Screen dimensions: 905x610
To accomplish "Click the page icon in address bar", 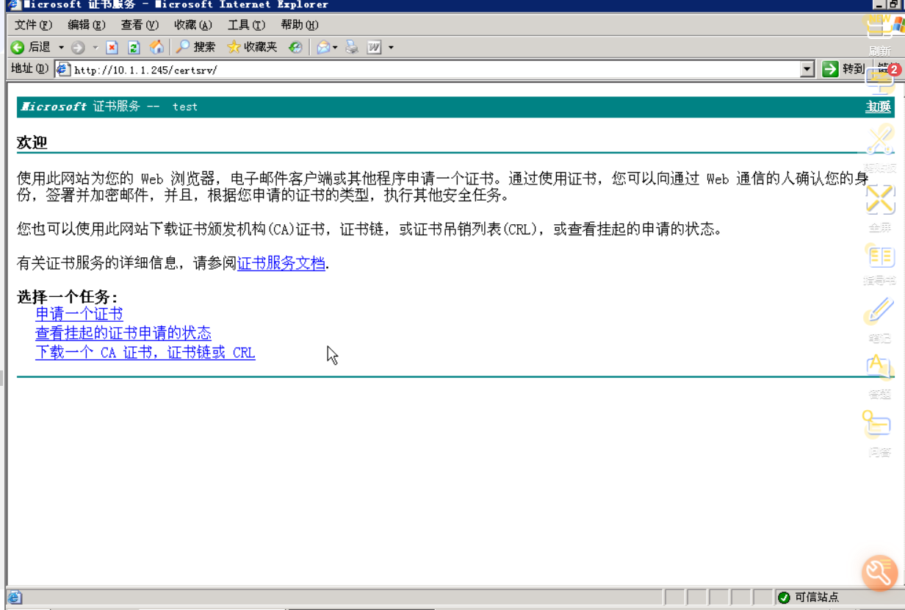I will tap(64, 70).
